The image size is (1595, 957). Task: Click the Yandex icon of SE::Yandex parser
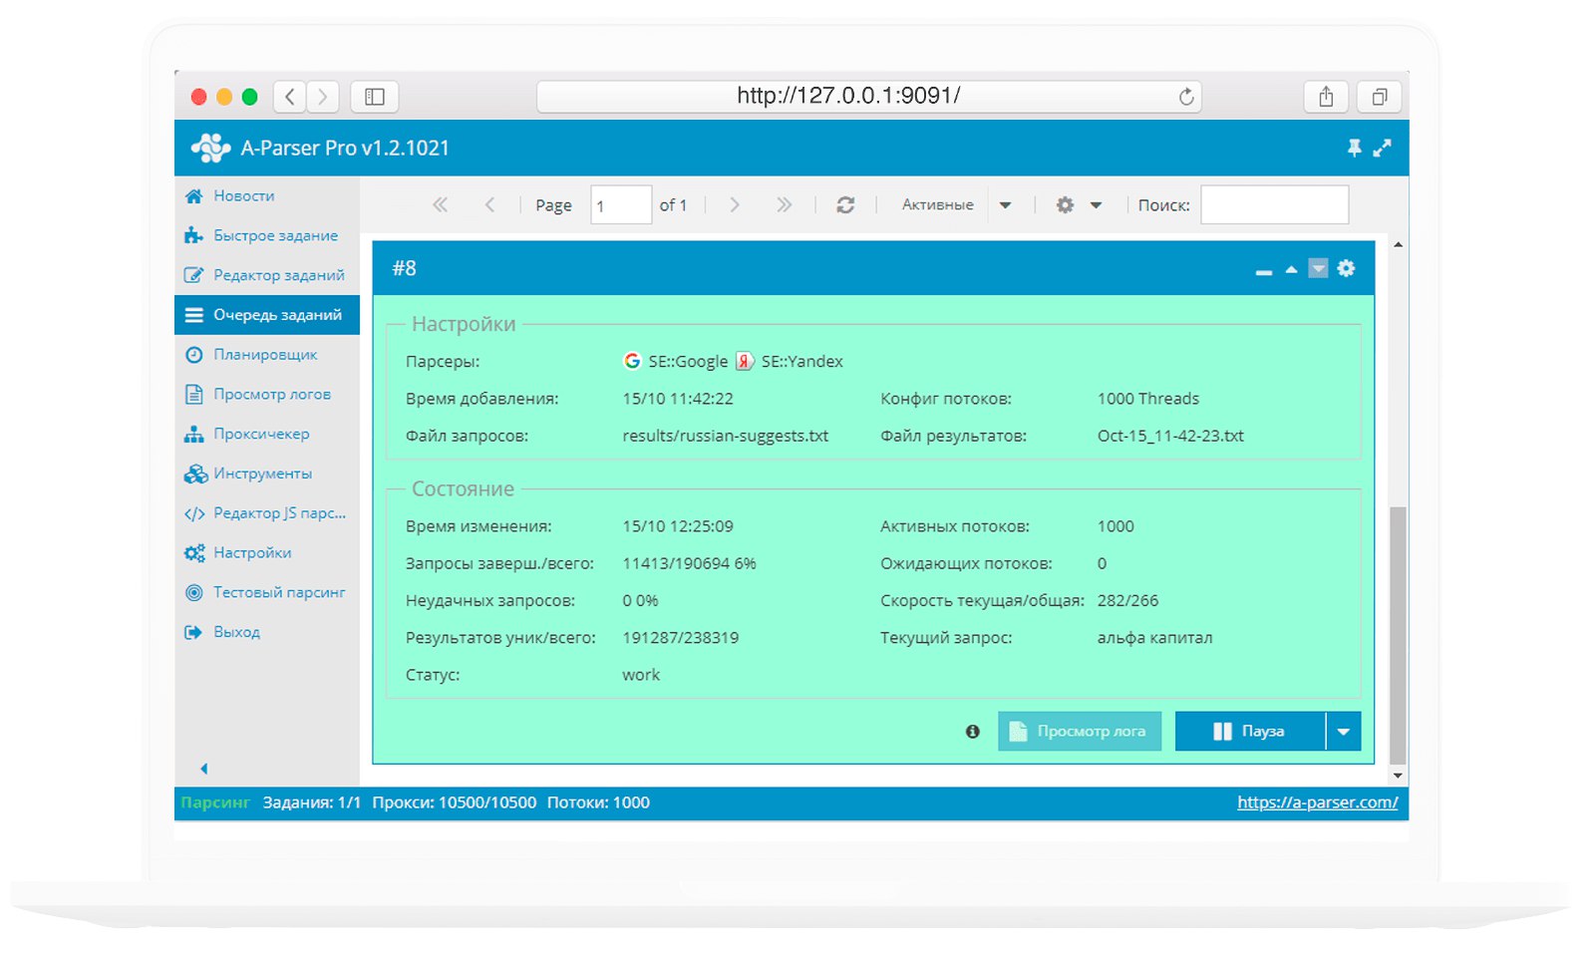pyautogui.click(x=745, y=361)
